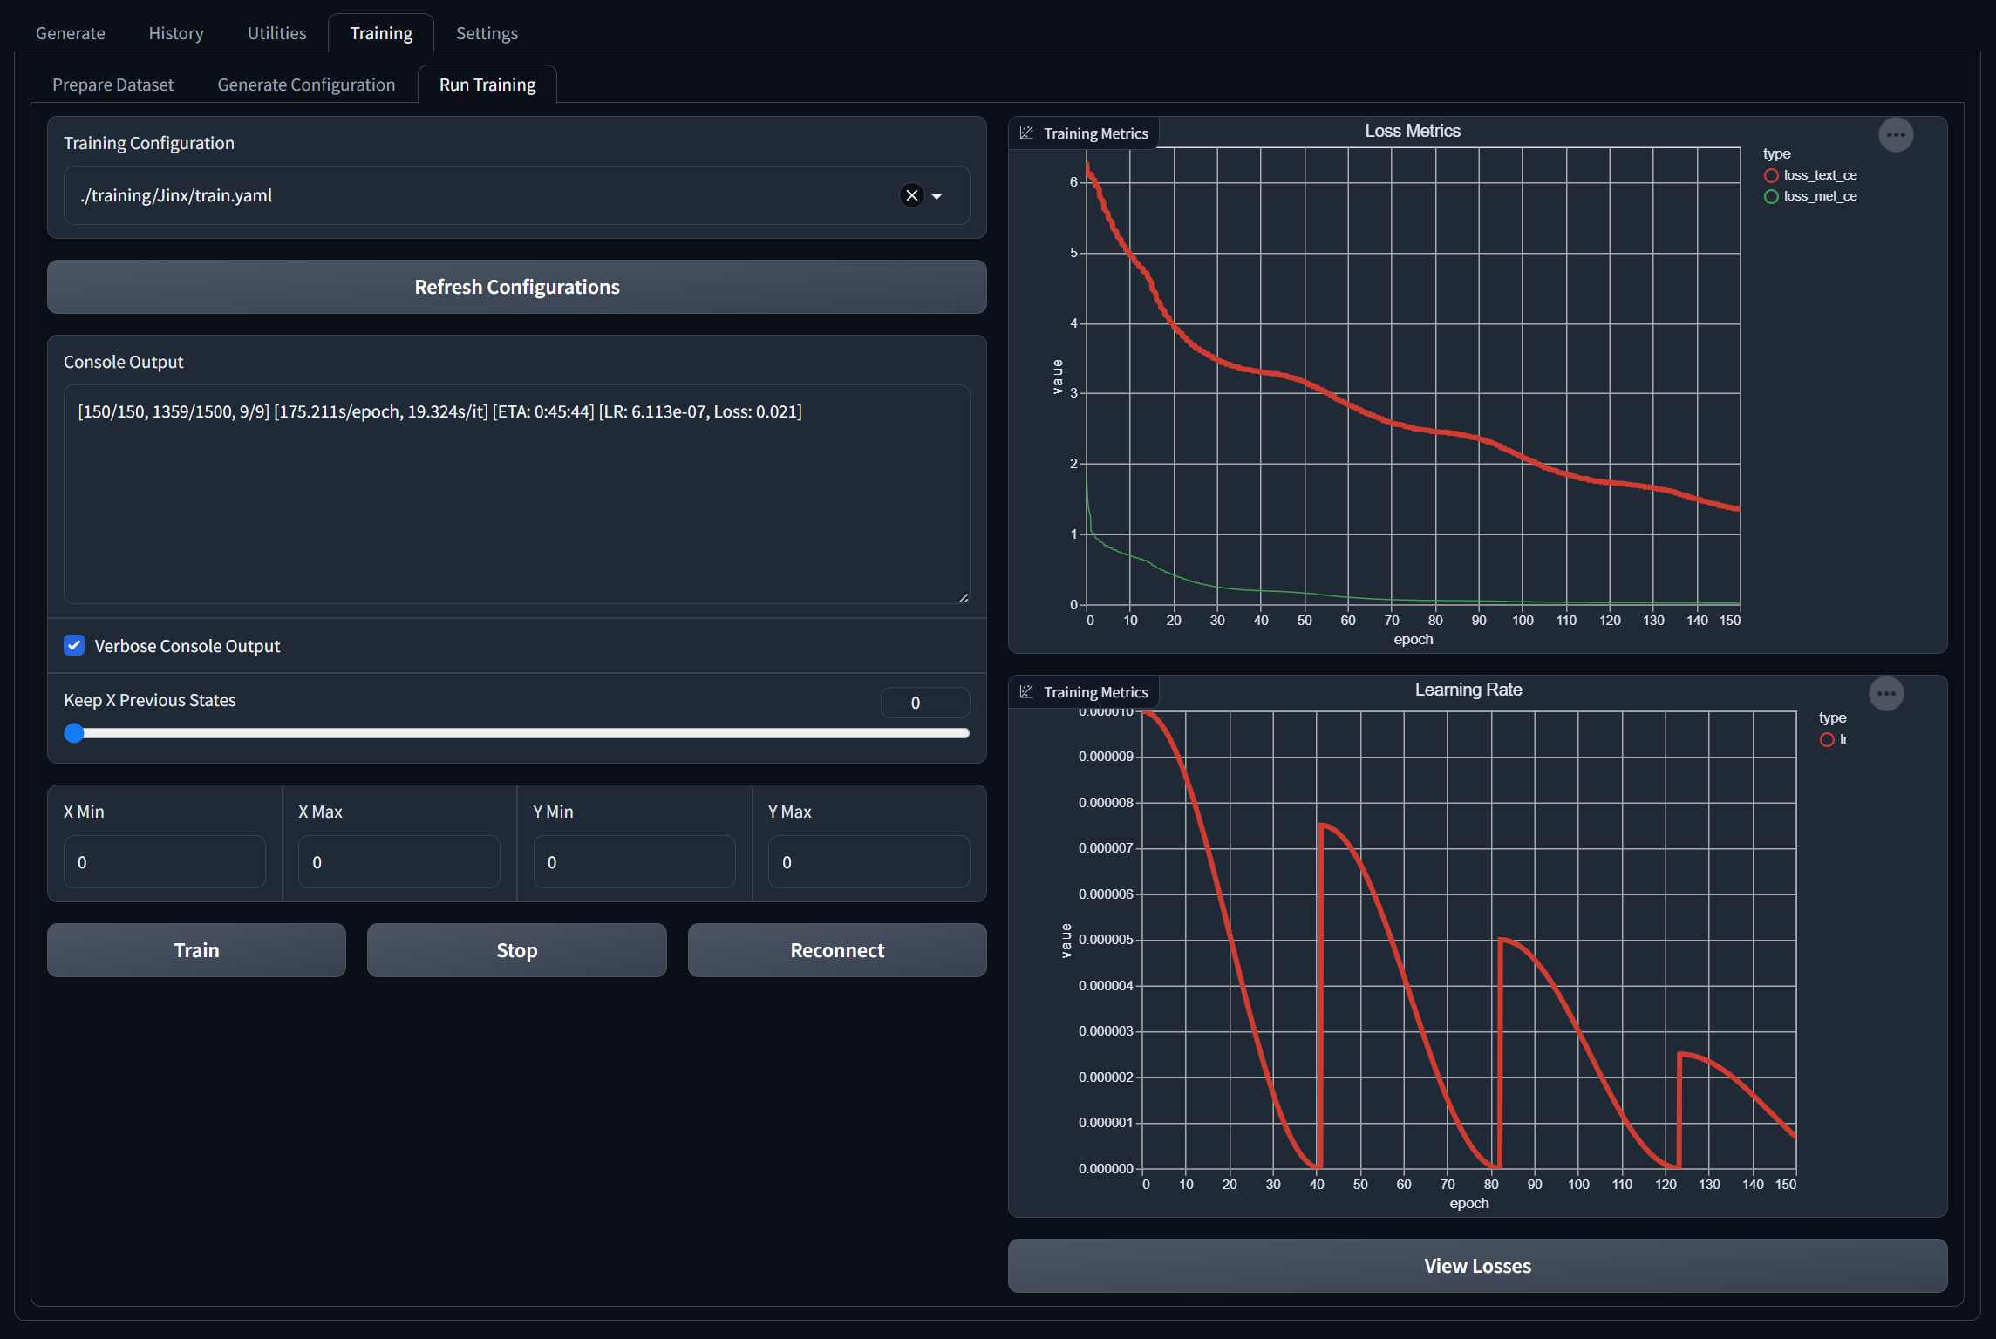Click the Loss Metrics panel chart icon
Viewport: 1996px width, 1339px height.
pyautogui.click(x=1026, y=133)
